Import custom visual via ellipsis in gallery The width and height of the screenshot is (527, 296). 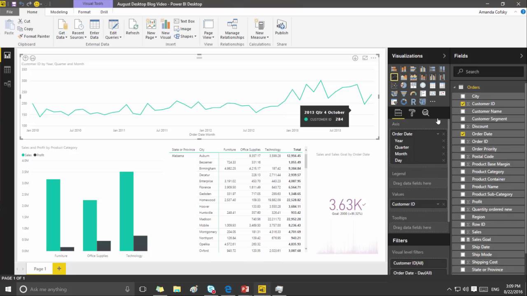432,102
